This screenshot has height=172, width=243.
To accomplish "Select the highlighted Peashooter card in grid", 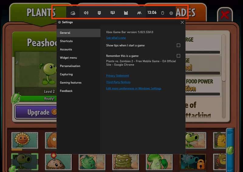I will [25, 162].
